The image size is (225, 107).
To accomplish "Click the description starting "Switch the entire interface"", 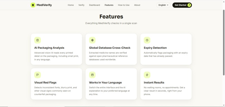I will tap(109, 91).
